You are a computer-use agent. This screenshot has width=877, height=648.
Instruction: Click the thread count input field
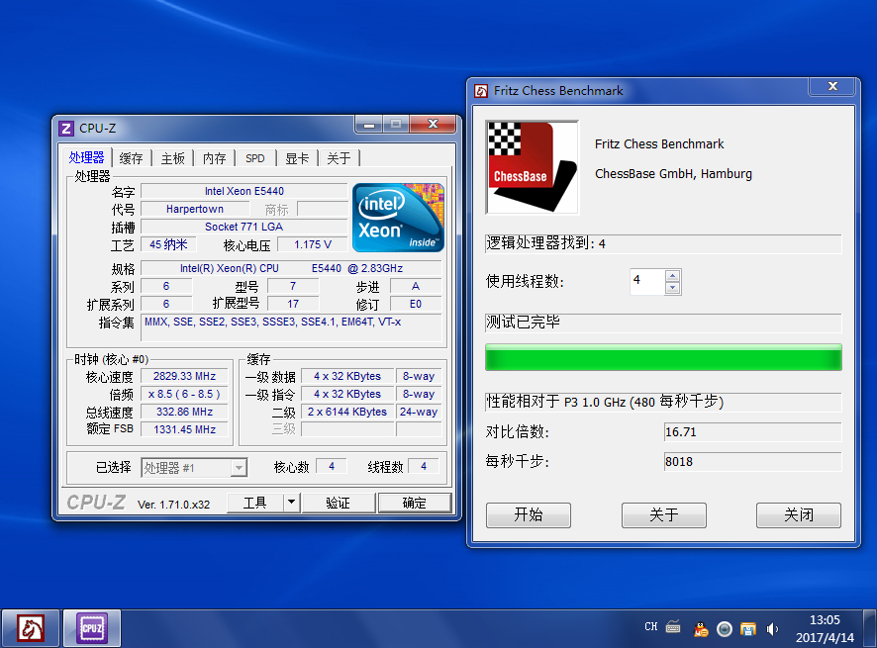(x=647, y=281)
